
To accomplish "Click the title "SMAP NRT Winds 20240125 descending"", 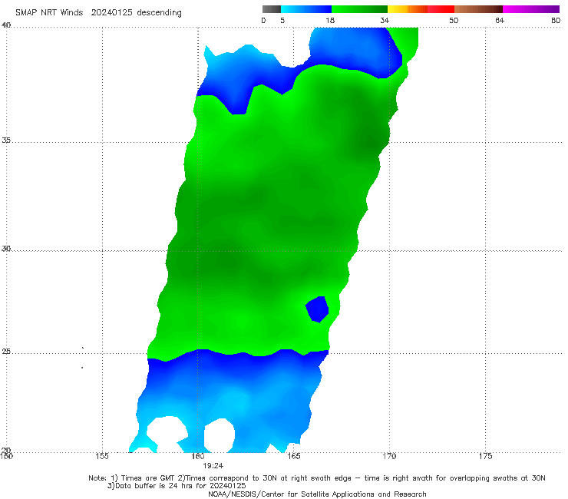I will [98, 13].
